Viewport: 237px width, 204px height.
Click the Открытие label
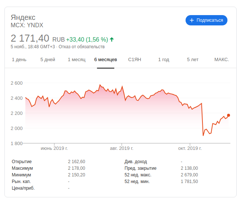pos(22,162)
